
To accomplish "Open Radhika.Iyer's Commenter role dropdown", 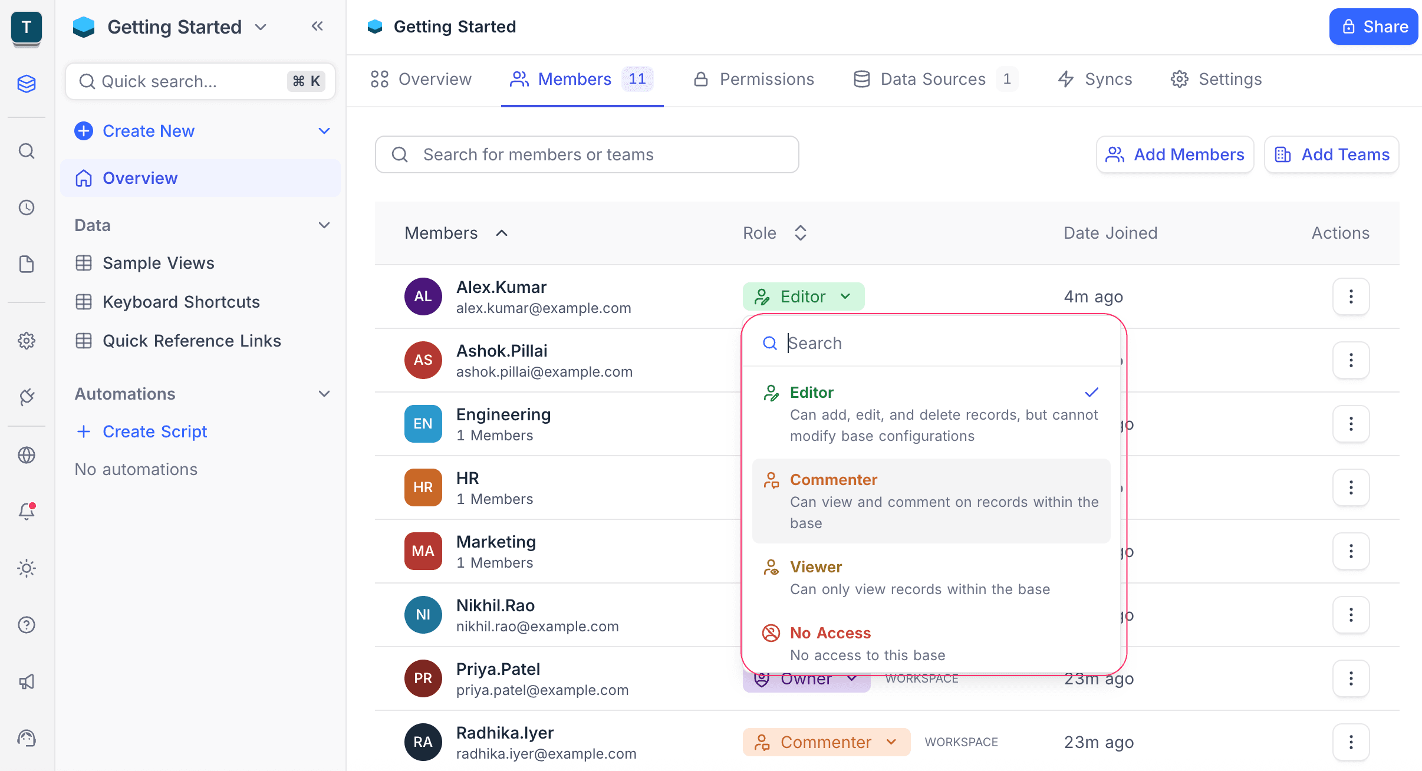I will (x=826, y=742).
